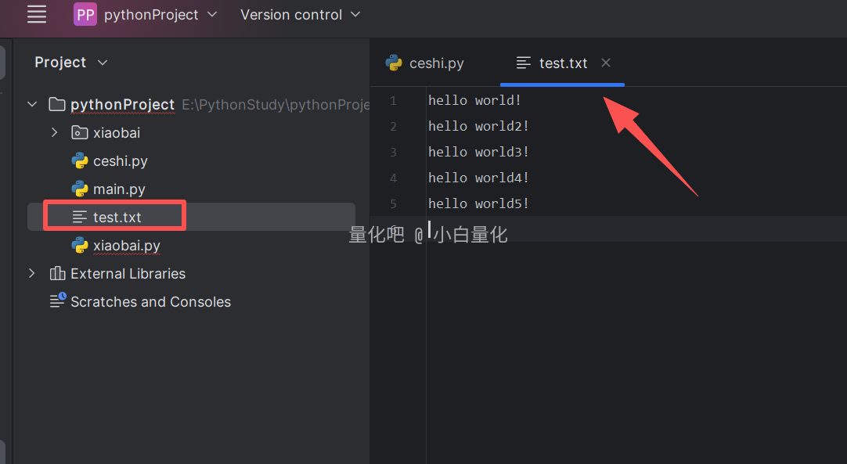
Task: Open the Version control dropdown
Action: click(x=300, y=15)
